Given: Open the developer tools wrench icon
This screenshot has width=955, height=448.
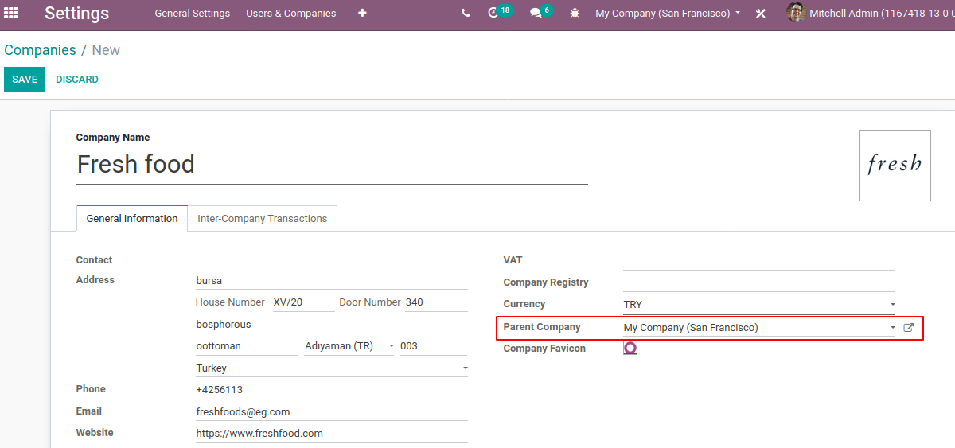Looking at the screenshot, I should click(x=760, y=14).
